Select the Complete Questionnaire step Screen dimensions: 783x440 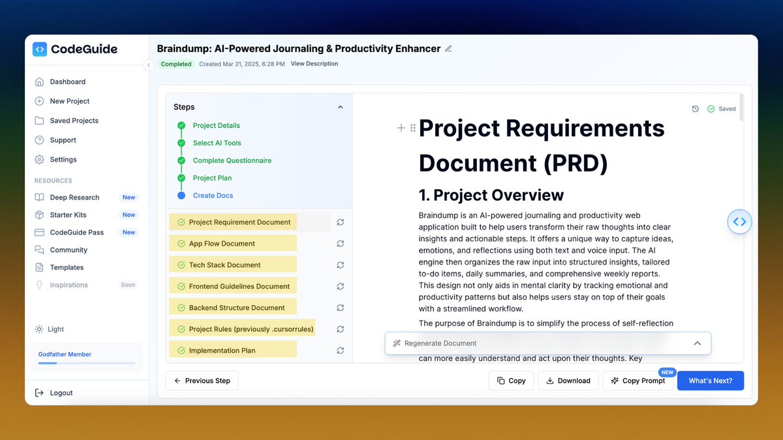pyautogui.click(x=232, y=160)
